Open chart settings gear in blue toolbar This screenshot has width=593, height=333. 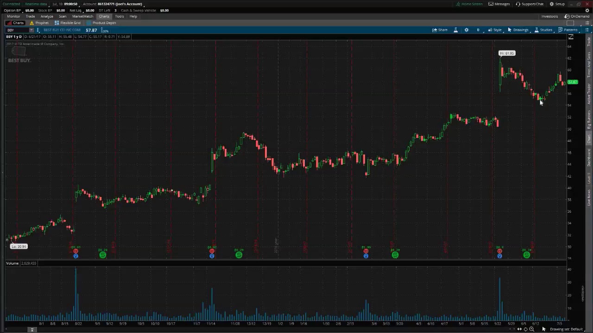pos(467,30)
